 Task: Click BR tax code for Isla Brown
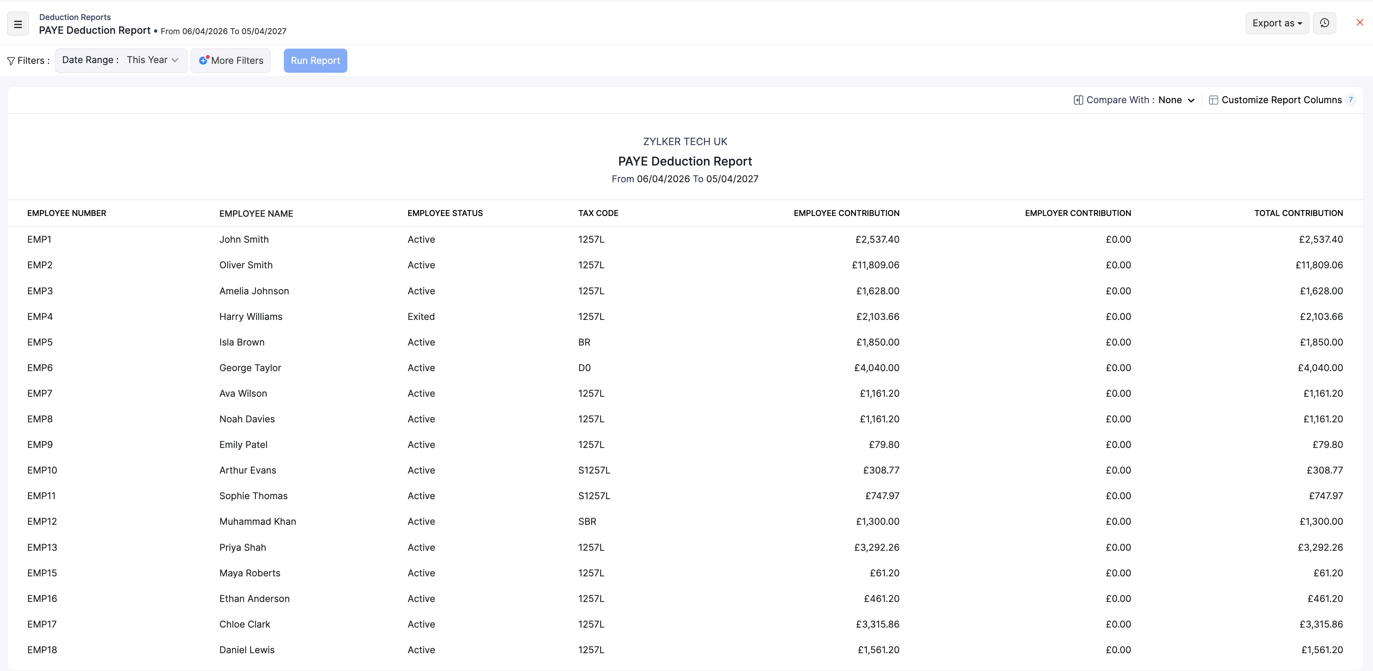[x=584, y=342]
